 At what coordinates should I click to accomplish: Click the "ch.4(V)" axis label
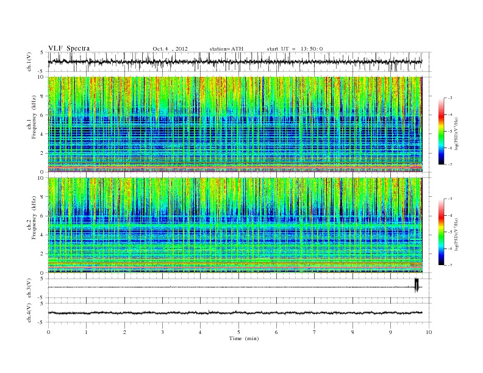tap(29, 313)
